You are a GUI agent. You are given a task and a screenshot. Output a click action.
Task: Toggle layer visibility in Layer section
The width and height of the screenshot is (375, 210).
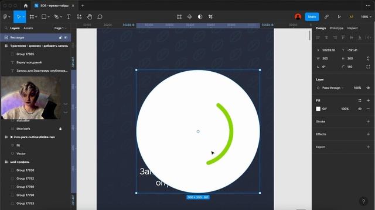pos(368,88)
